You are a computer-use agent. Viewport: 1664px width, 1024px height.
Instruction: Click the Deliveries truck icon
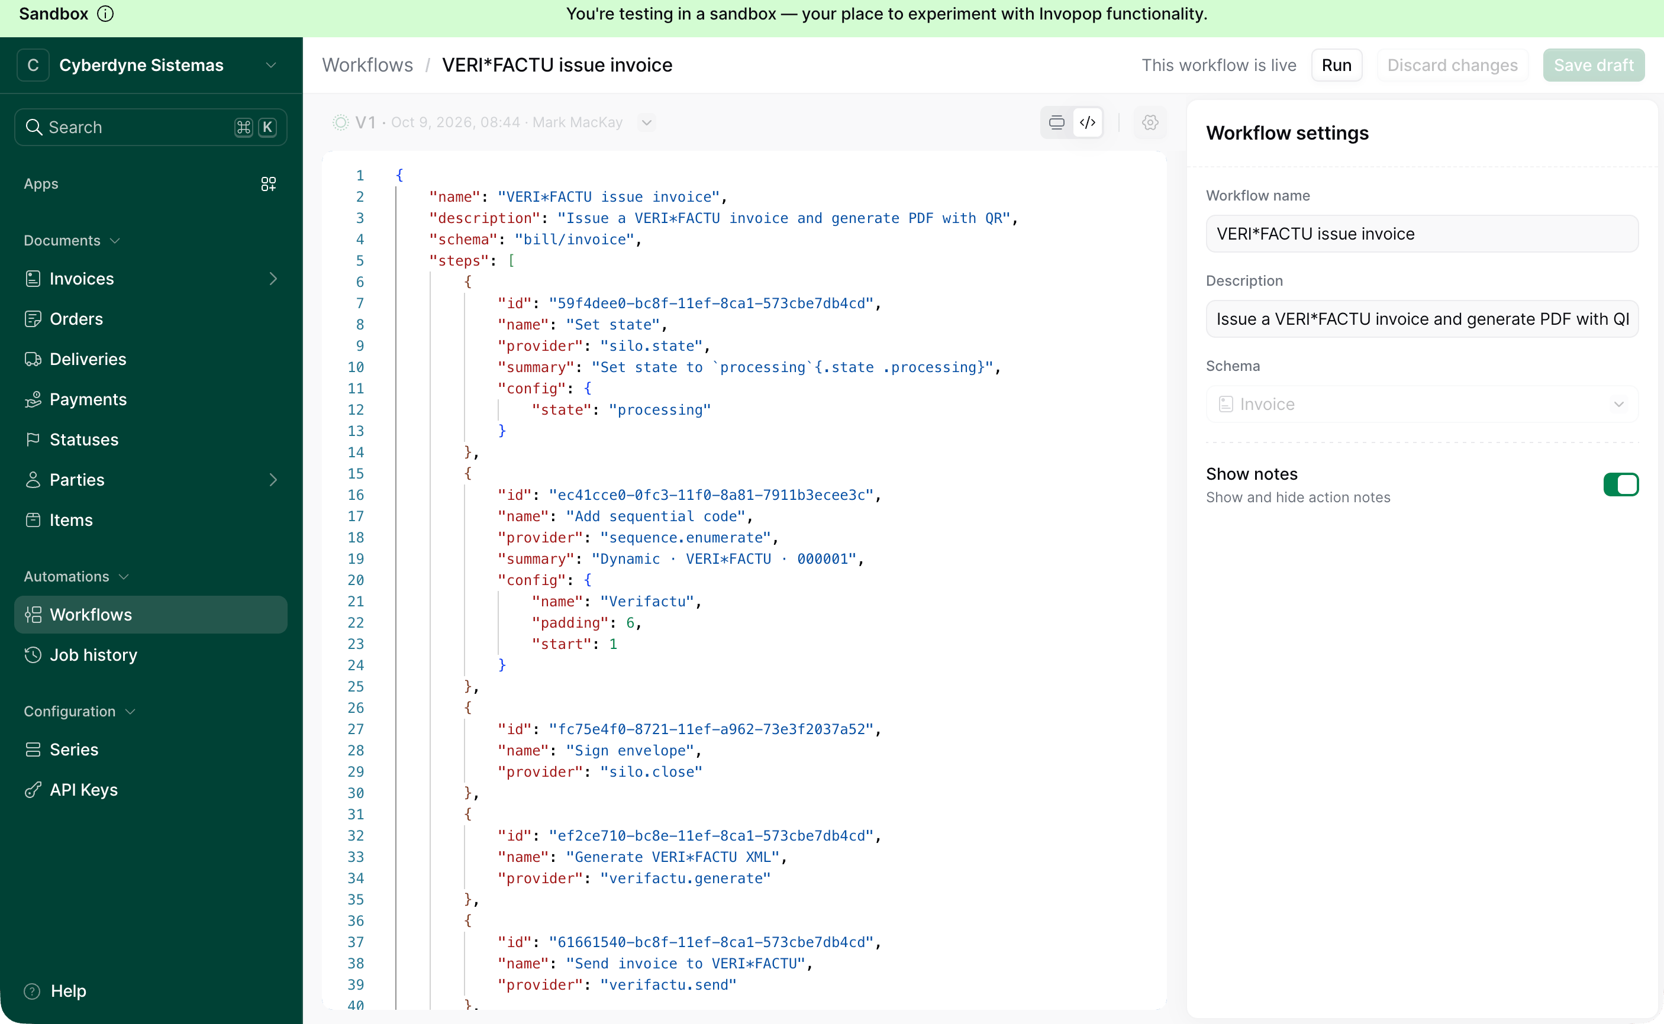[x=33, y=359]
